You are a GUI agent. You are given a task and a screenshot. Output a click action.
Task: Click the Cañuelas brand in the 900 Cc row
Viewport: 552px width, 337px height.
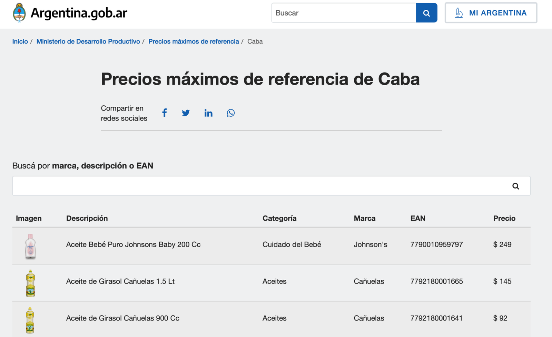click(x=369, y=318)
